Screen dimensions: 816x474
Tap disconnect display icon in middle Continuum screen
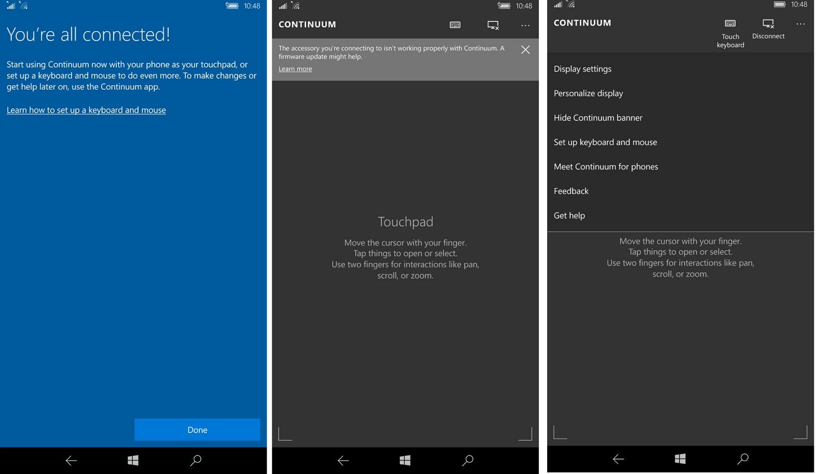493,25
